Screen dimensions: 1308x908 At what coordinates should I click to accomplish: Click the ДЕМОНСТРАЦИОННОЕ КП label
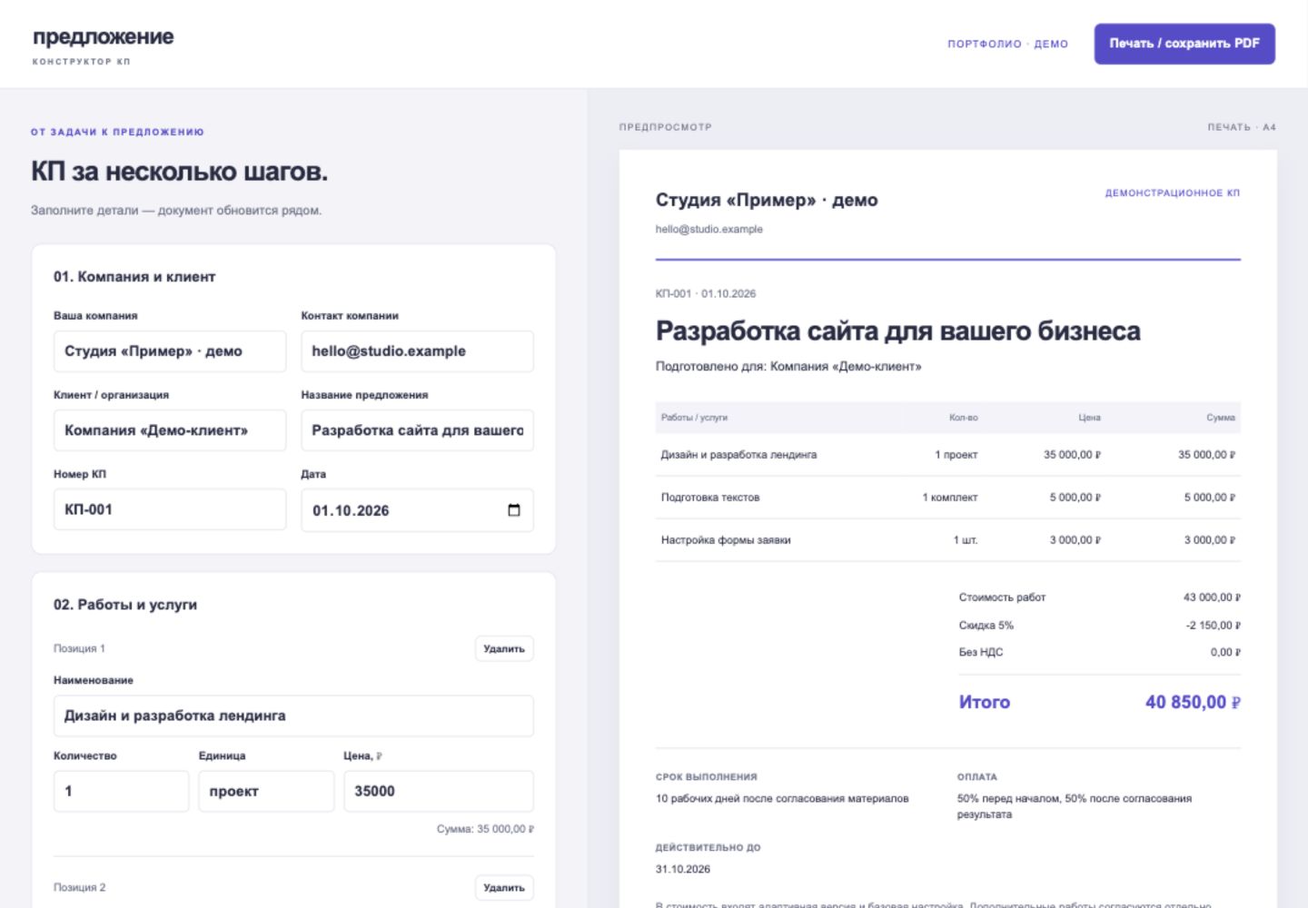pos(1172,193)
